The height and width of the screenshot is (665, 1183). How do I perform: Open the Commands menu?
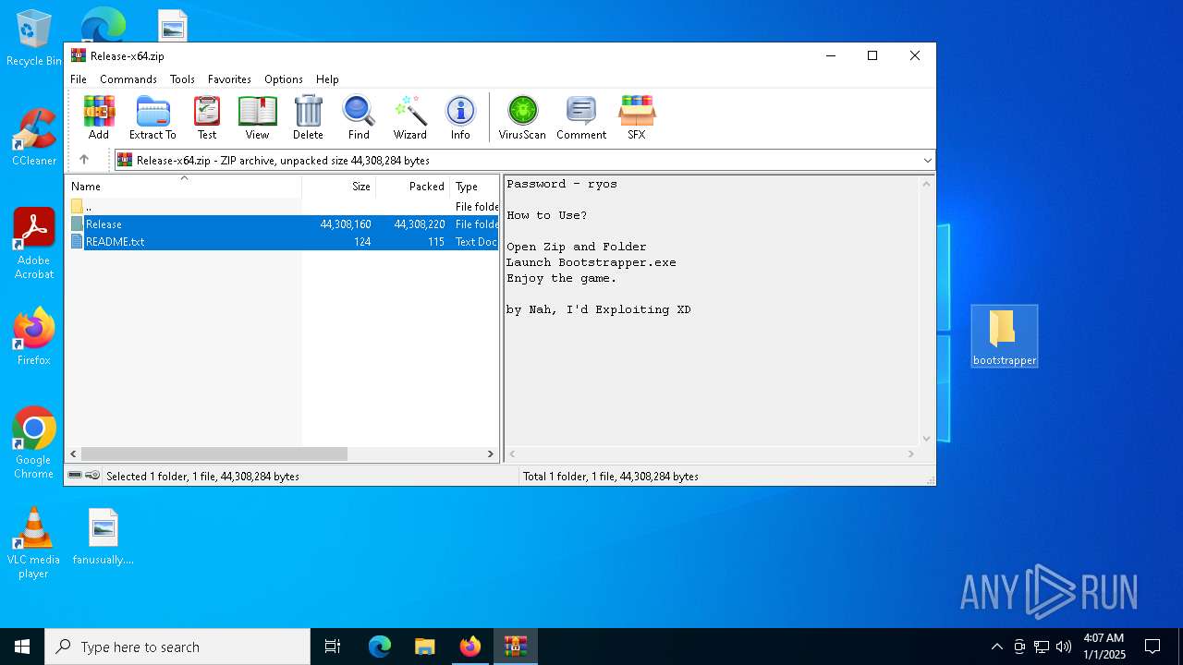(x=128, y=79)
